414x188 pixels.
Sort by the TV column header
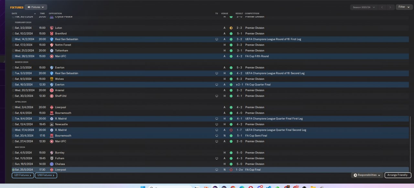(x=216, y=14)
